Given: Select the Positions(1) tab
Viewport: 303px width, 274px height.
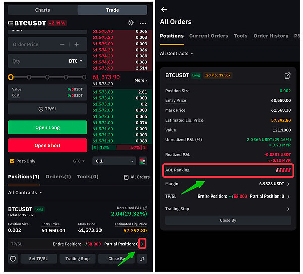Looking at the screenshot, I should click(x=24, y=177).
